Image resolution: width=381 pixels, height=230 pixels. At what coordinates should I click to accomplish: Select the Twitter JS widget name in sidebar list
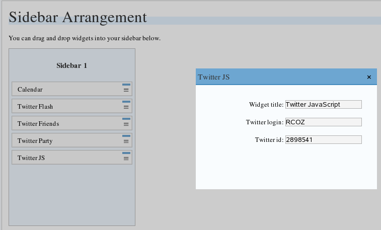[x=31, y=158]
